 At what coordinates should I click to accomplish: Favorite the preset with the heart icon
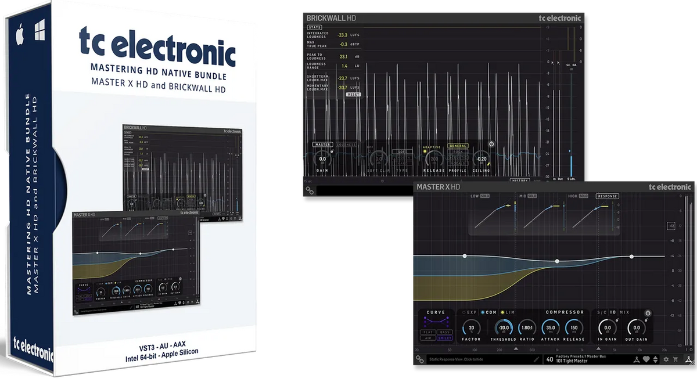[x=646, y=359]
